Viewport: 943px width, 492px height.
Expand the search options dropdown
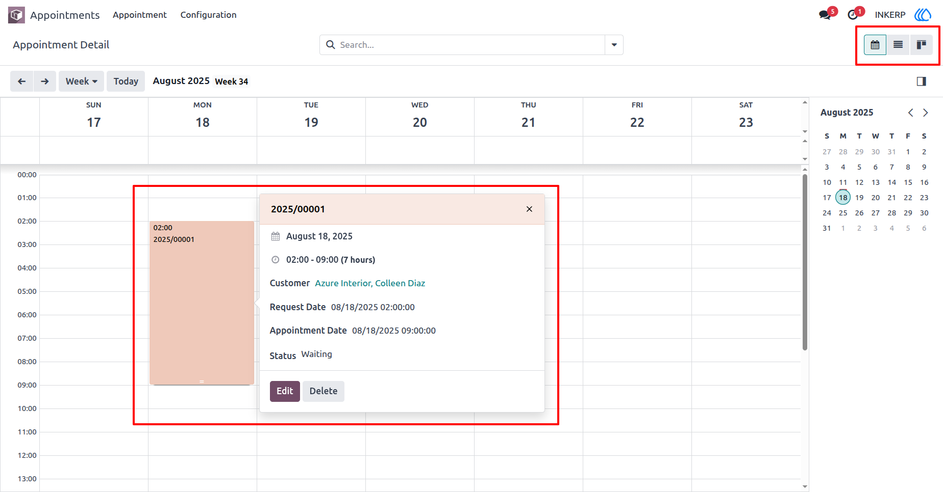[x=614, y=45]
